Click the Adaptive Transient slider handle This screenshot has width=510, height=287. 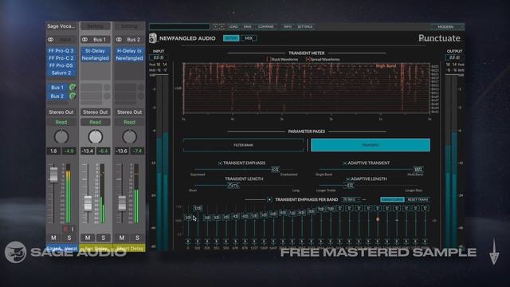(x=418, y=170)
